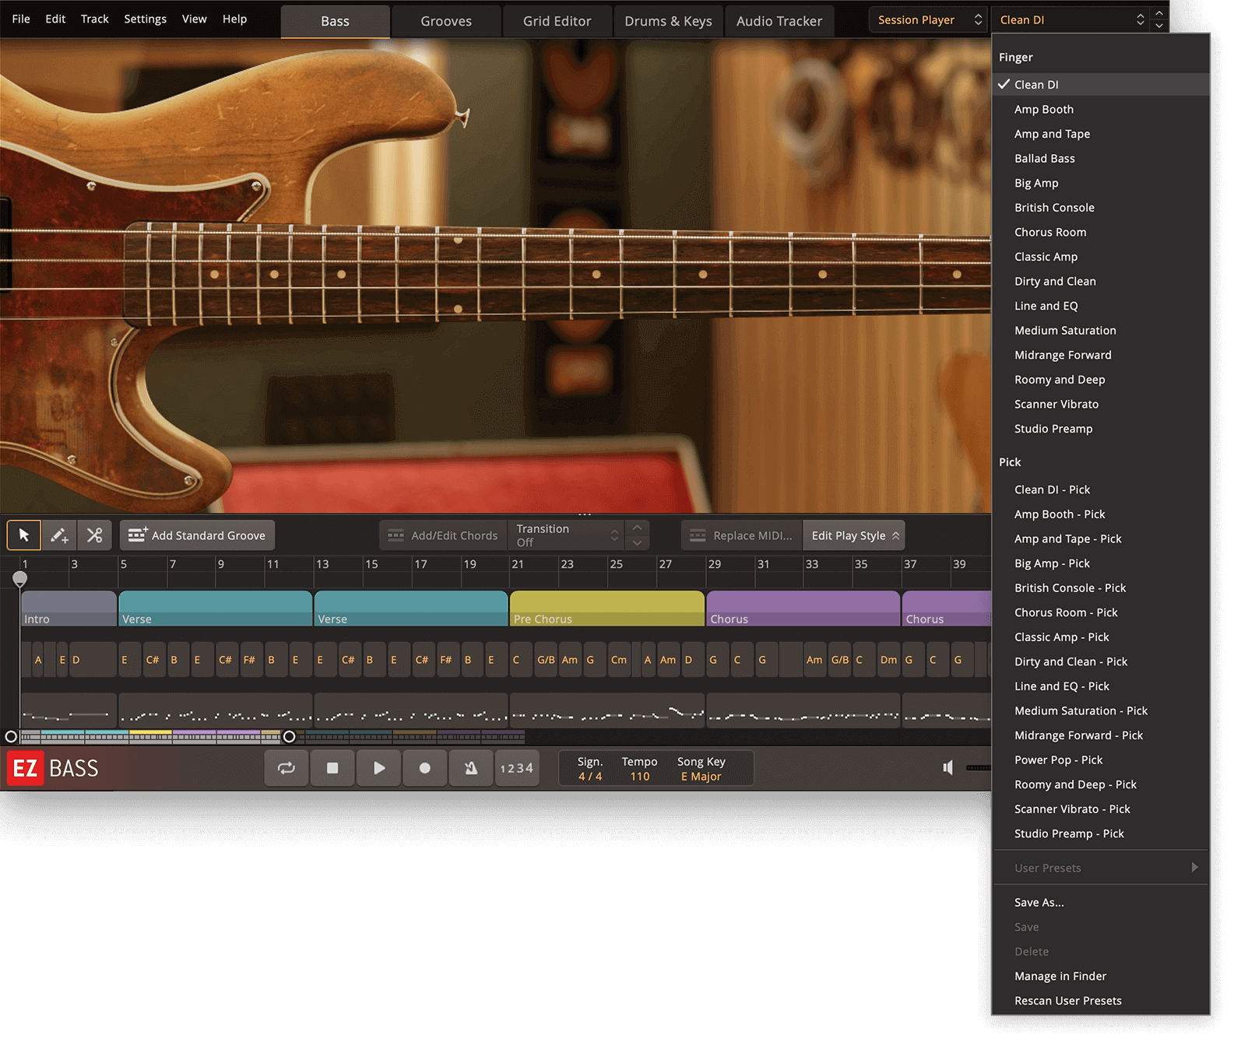Click left handle of song overview scrollbar
Image resolution: width=1234 pixels, height=1049 pixels.
(11, 736)
